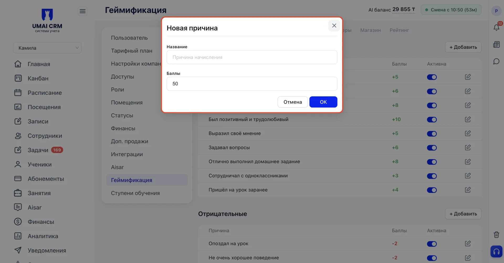Switch to the 'Рейтинг' tab
504x263 pixels.
[x=399, y=30]
